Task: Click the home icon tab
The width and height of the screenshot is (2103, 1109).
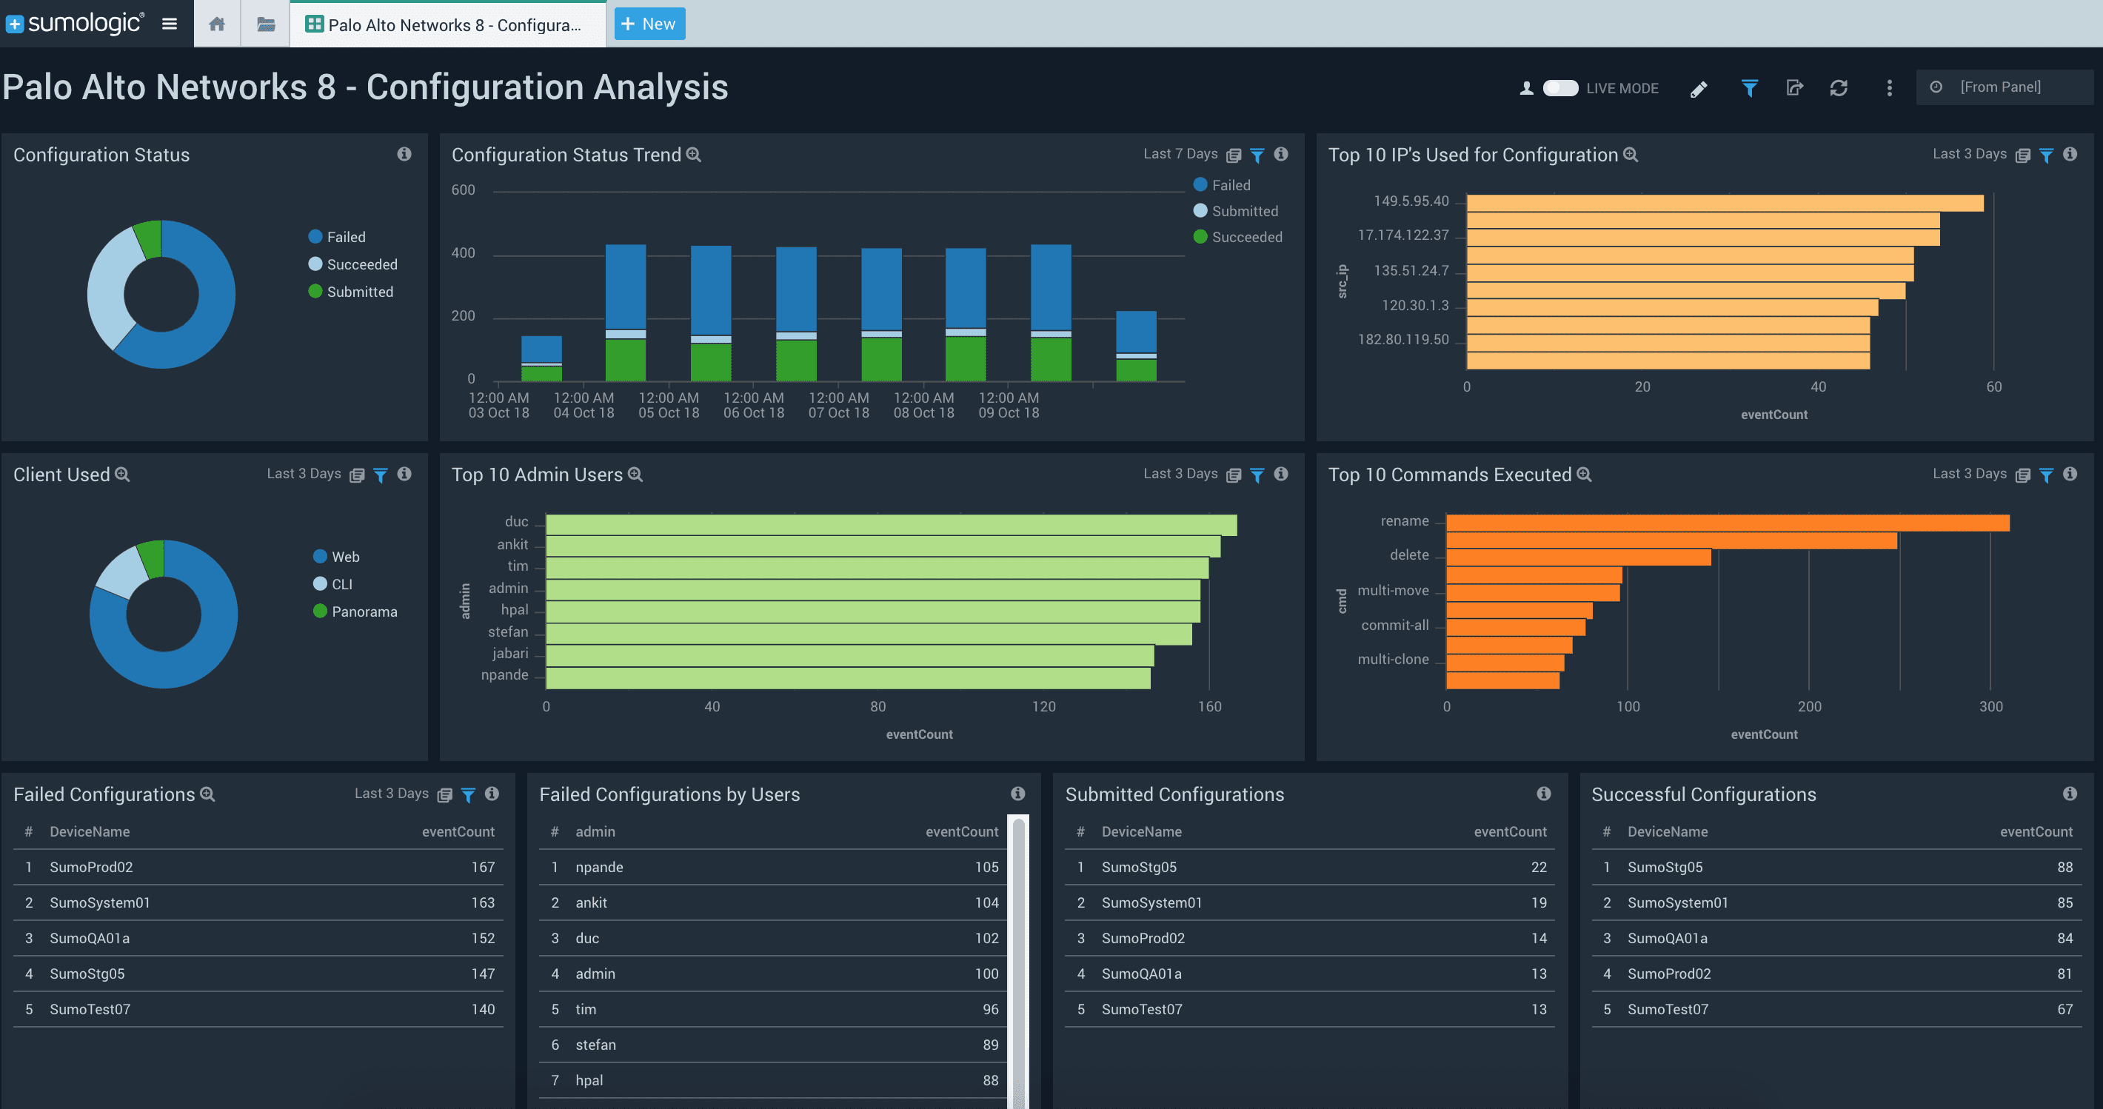Action: [x=216, y=24]
